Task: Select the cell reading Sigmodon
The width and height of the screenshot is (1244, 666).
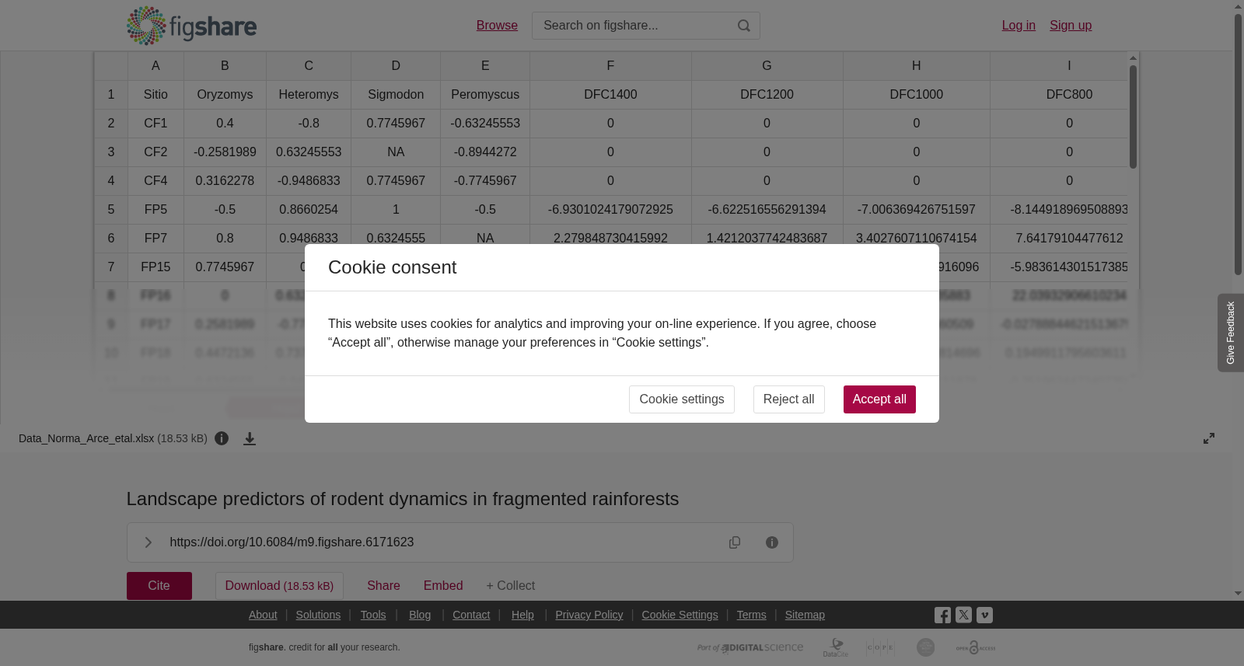Action: point(396,95)
